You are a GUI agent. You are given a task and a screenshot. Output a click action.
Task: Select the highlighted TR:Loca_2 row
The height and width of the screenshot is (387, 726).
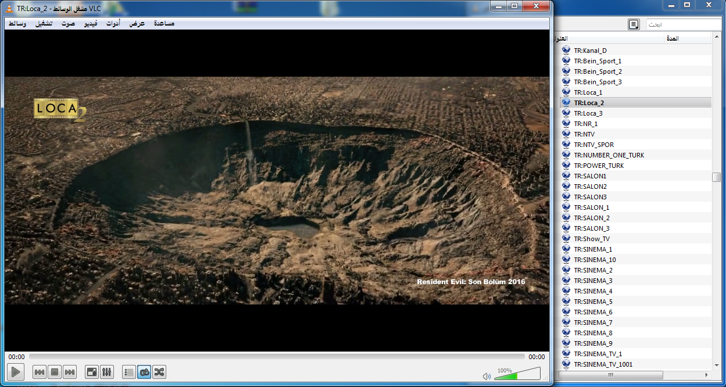click(636, 103)
